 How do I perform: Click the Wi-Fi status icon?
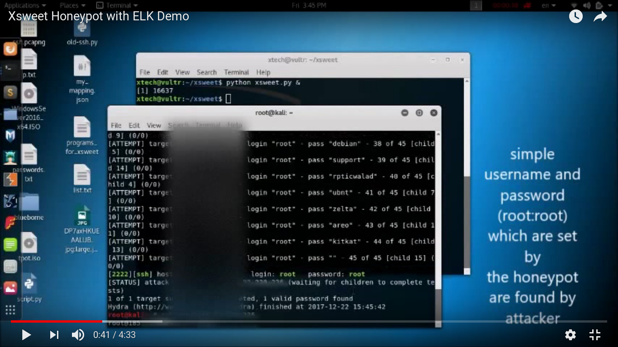click(x=575, y=5)
